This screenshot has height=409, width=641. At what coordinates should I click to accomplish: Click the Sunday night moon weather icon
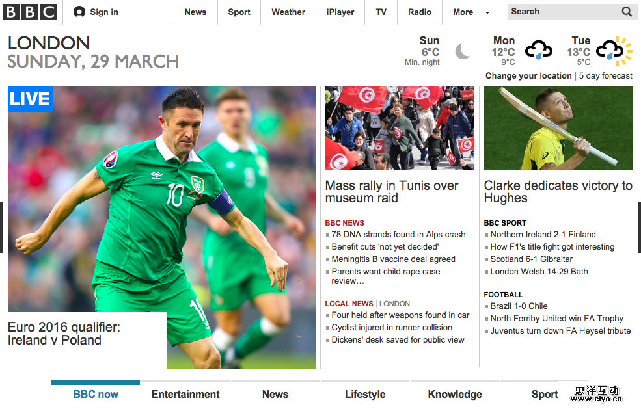[462, 51]
